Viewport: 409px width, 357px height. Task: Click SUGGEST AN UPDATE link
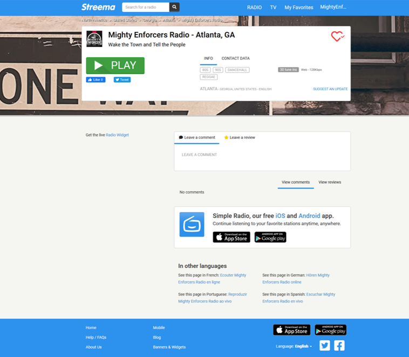coord(330,89)
